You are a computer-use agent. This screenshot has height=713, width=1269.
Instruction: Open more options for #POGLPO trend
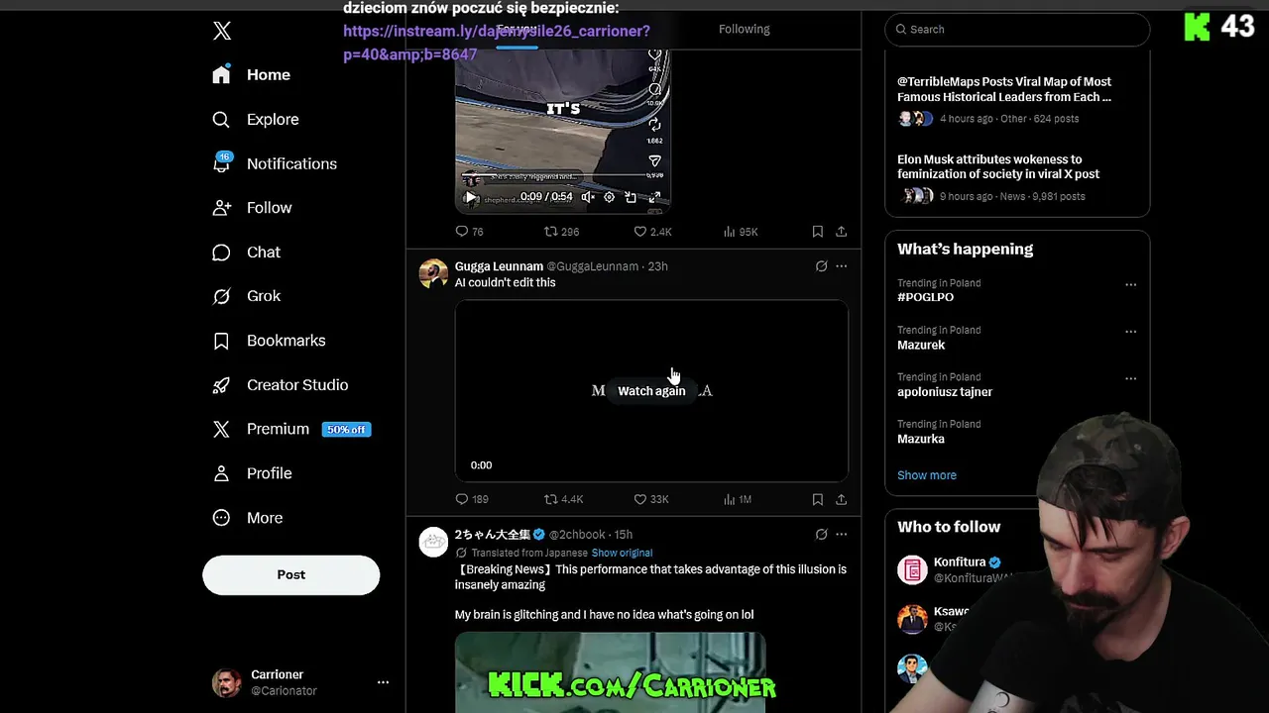point(1130,284)
